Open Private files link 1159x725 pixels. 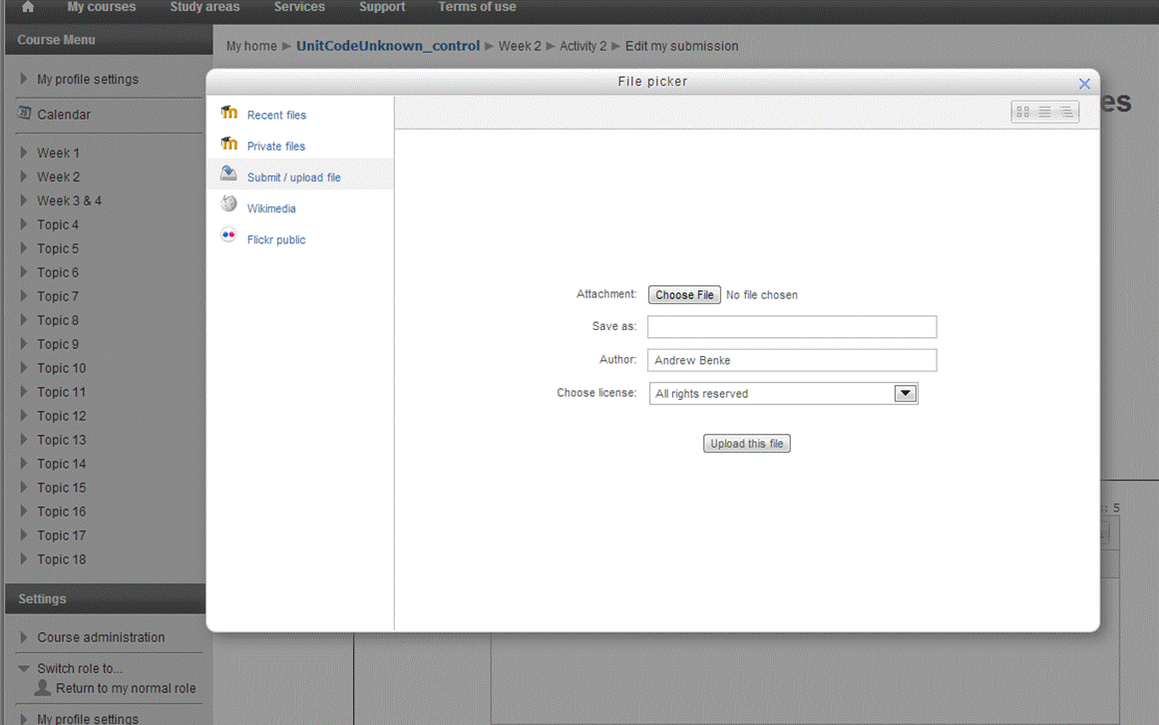275,147
